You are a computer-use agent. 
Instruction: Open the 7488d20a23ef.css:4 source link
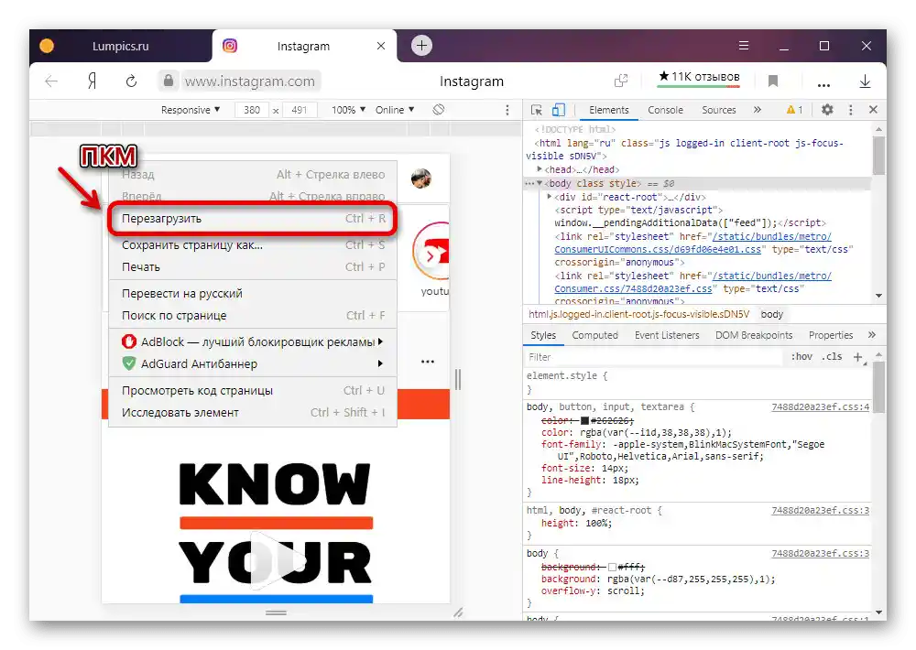click(x=820, y=407)
